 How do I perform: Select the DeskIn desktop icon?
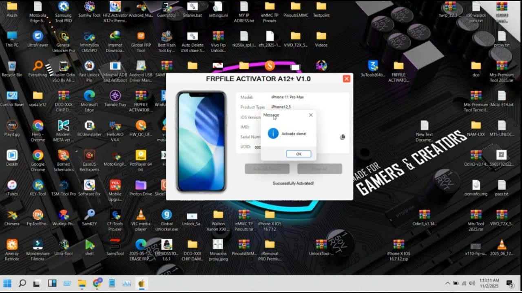point(12,158)
